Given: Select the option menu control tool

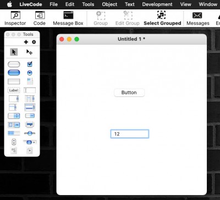Looking at the screenshot, I should click(x=14, y=116).
